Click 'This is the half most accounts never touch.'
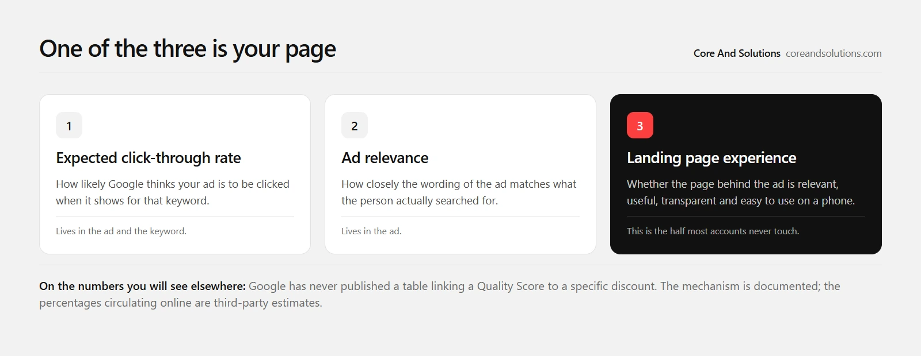 tap(713, 231)
